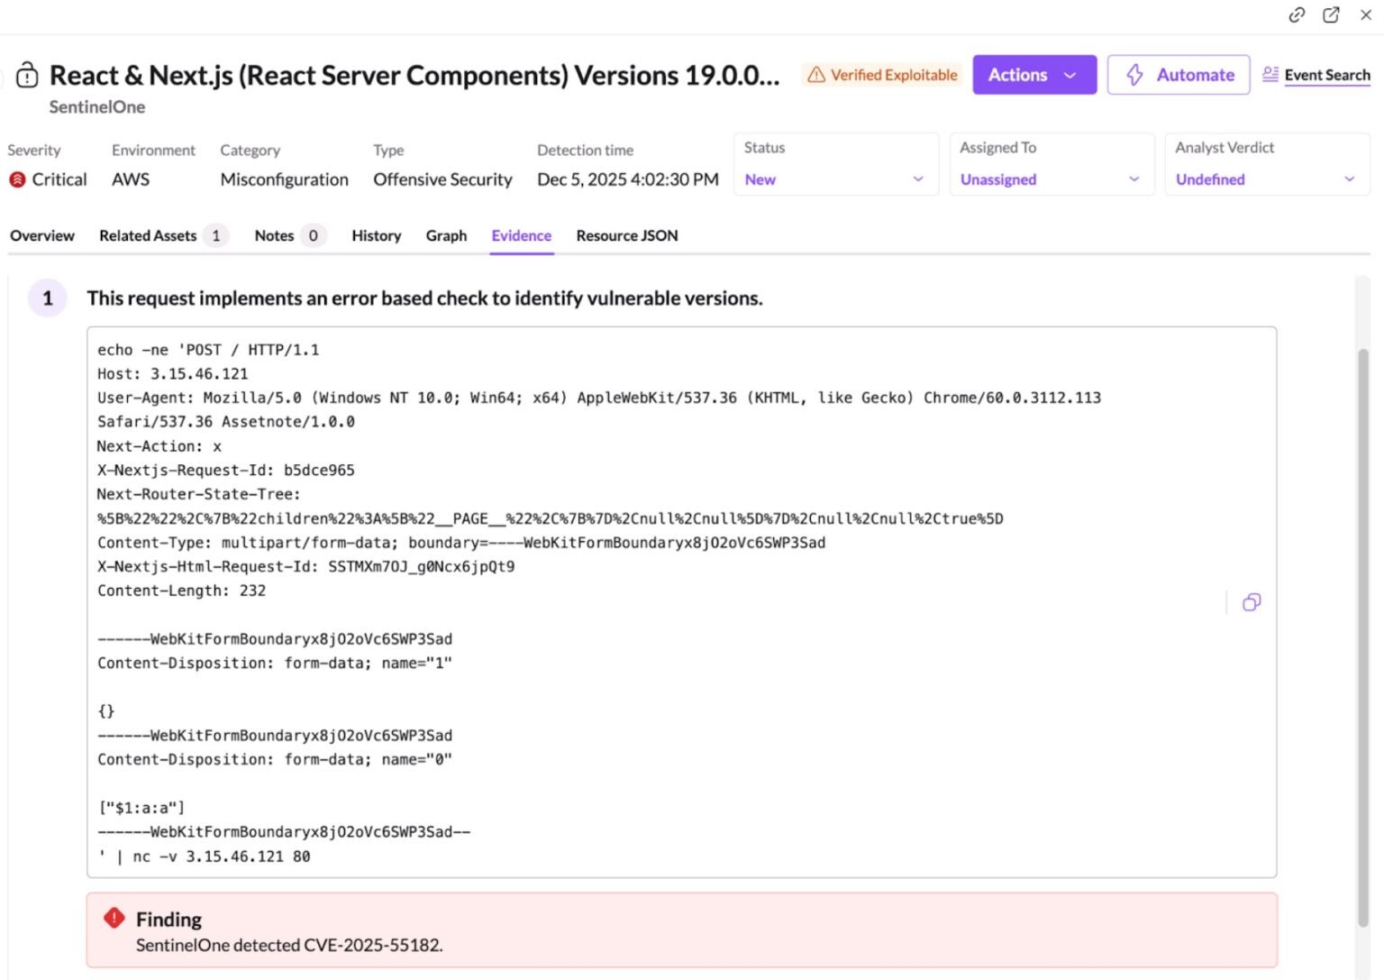This screenshot has height=980, width=1384.
Task: Open the Resource JSON tab
Action: (x=626, y=235)
